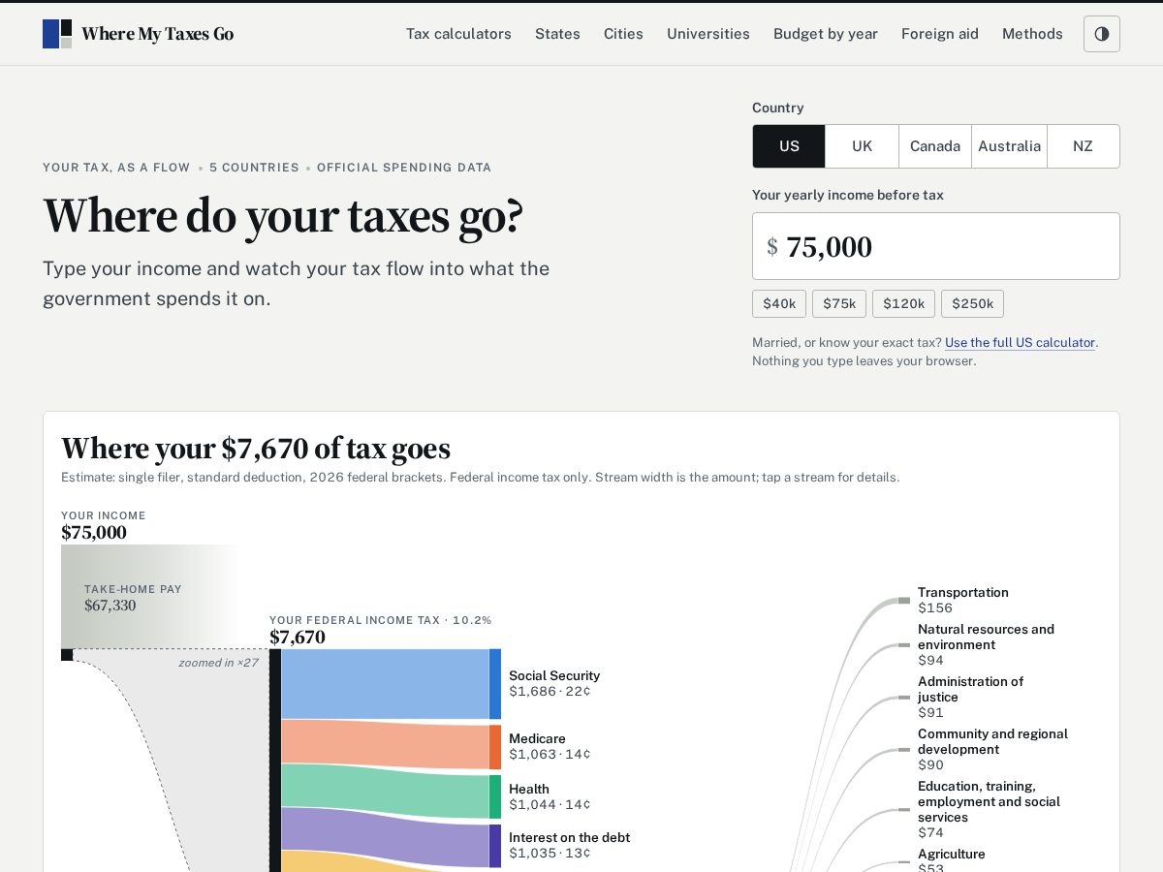The width and height of the screenshot is (1163, 872).
Task: Click the Medicare $1,063 label
Action: tap(550, 746)
